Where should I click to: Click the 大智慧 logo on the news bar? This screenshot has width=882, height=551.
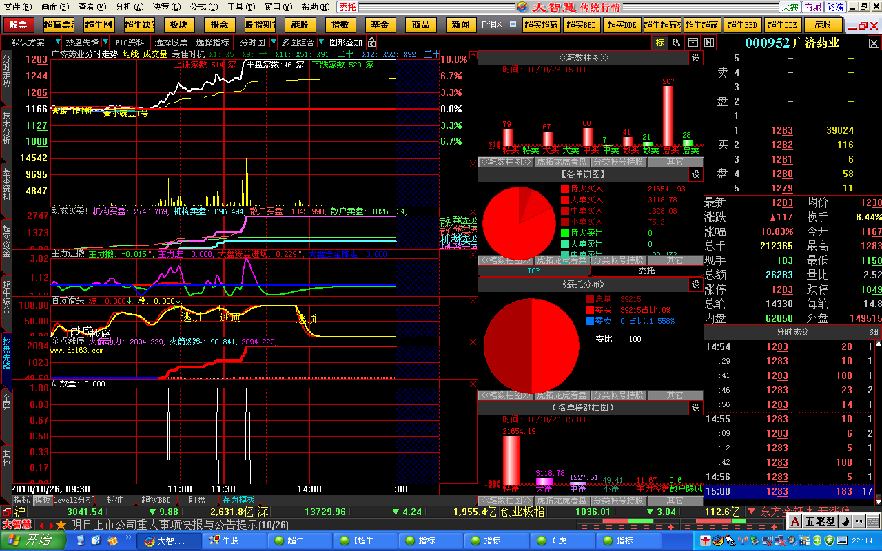click(x=17, y=525)
